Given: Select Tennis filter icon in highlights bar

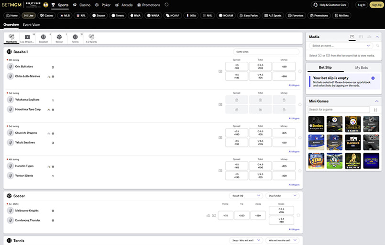Looking at the screenshot, I should pyautogui.click(x=75, y=38).
